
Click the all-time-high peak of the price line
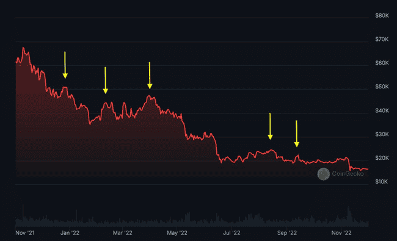click(x=23, y=48)
